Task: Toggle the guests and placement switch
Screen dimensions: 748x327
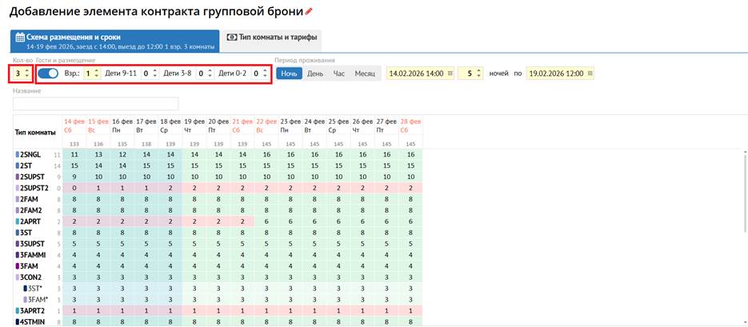Action: click(x=49, y=73)
